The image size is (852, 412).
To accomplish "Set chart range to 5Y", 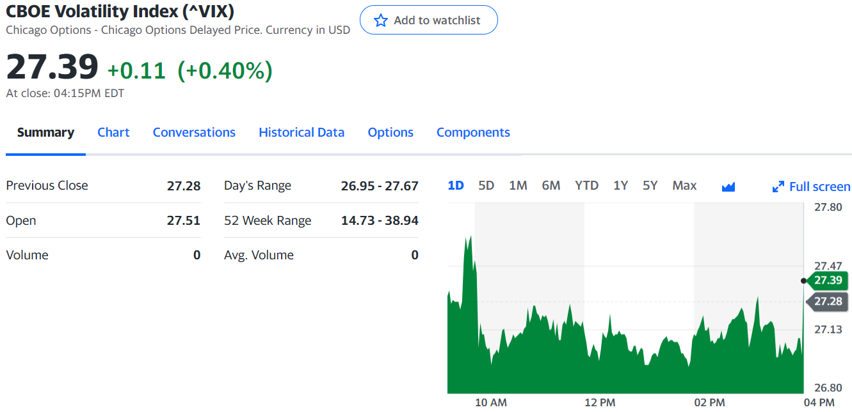I will click(650, 185).
